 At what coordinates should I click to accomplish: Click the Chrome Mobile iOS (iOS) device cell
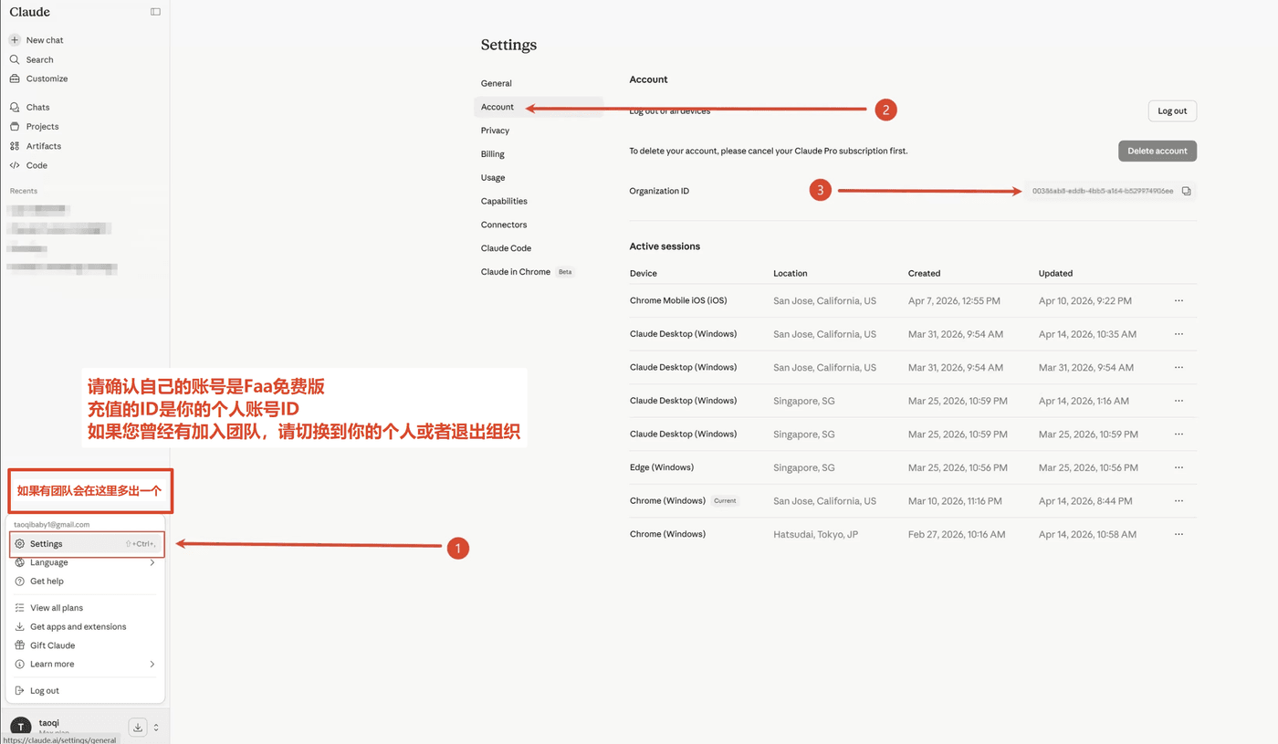click(678, 300)
